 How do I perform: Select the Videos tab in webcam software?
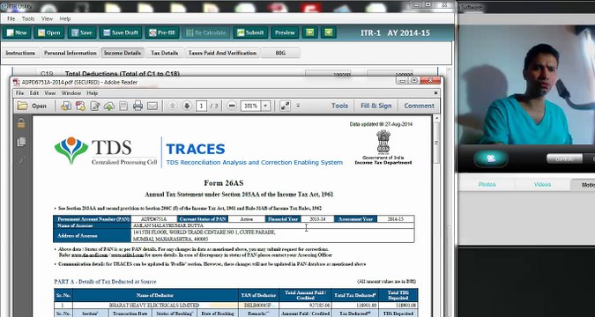click(542, 184)
